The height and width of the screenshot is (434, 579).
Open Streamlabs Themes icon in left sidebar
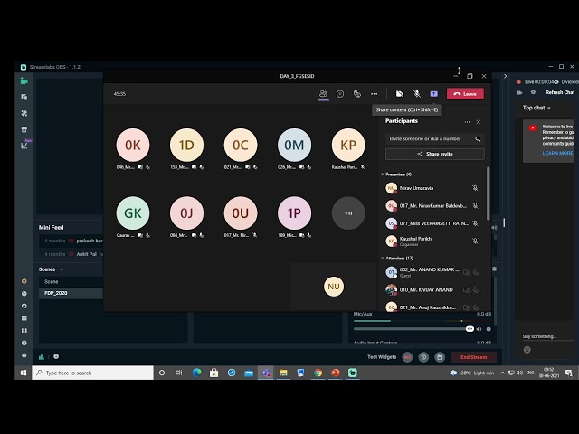pos(24,113)
